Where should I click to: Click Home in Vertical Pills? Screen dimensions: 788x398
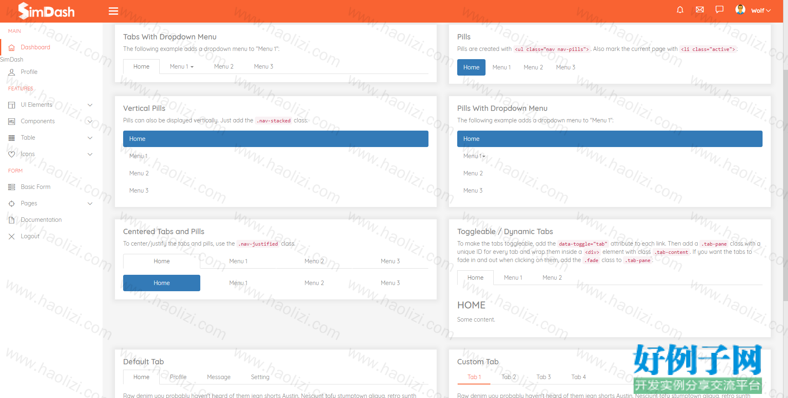pyautogui.click(x=276, y=139)
